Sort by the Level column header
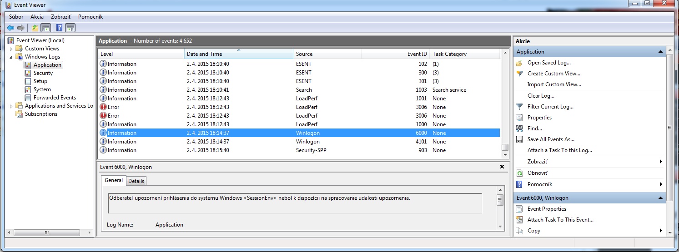The width and height of the screenshot is (679, 252). [x=141, y=54]
